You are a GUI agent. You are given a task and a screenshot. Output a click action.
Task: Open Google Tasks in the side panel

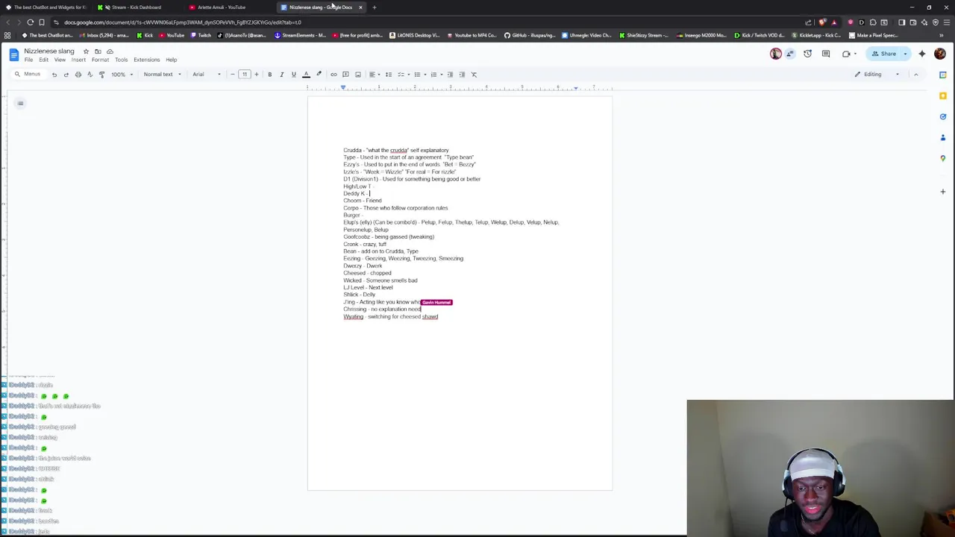943,116
